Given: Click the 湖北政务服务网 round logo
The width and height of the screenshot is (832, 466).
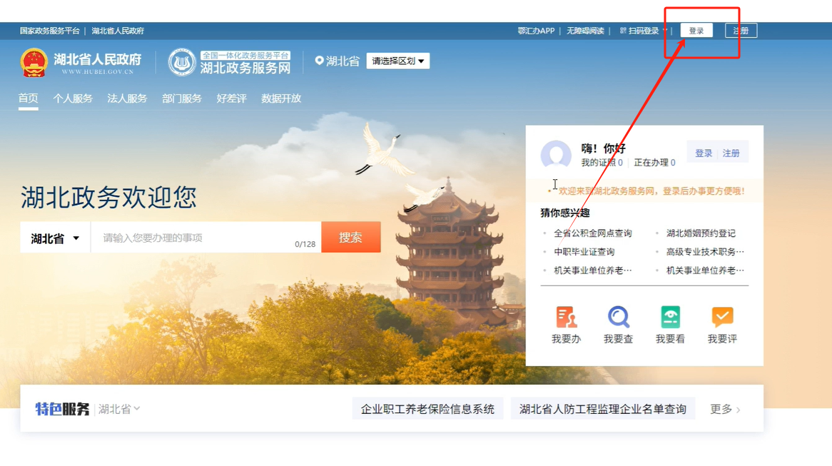Looking at the screenshot, I should tap(182, 62).
